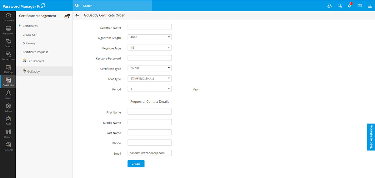The height and width of the screenshot is (178, 375).
Task: Select Create CSR in the side menu
Action: pyautogui.click(x=30, y=35)
